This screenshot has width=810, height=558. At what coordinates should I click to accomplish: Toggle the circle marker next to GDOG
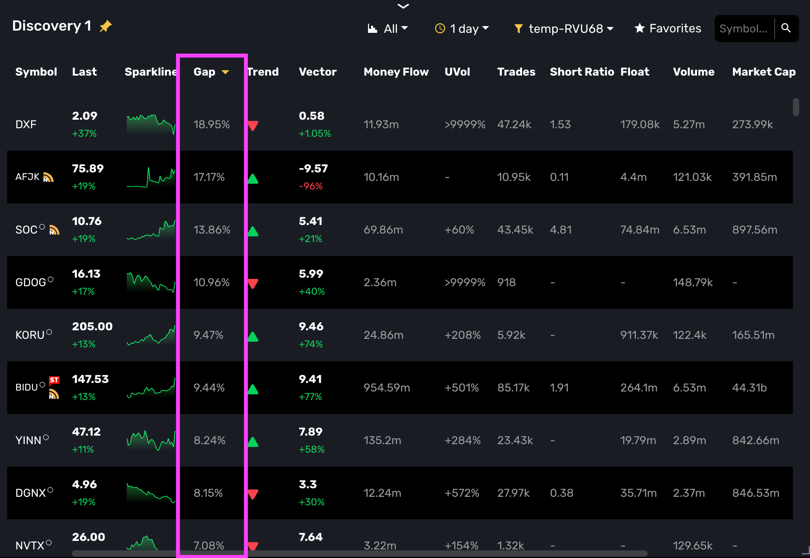point(50,279)
